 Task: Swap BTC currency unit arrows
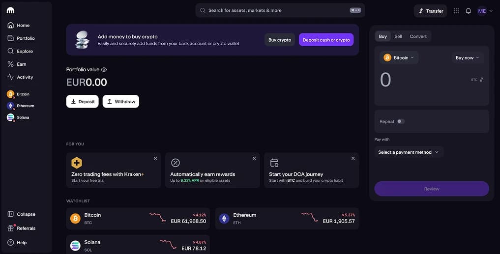(x=481, y=80)
